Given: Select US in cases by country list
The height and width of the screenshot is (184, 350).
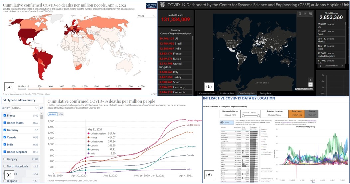Looking at the screenshot, I should pos(175,39).
